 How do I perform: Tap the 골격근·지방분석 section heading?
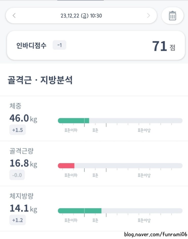tap(40, 80)
